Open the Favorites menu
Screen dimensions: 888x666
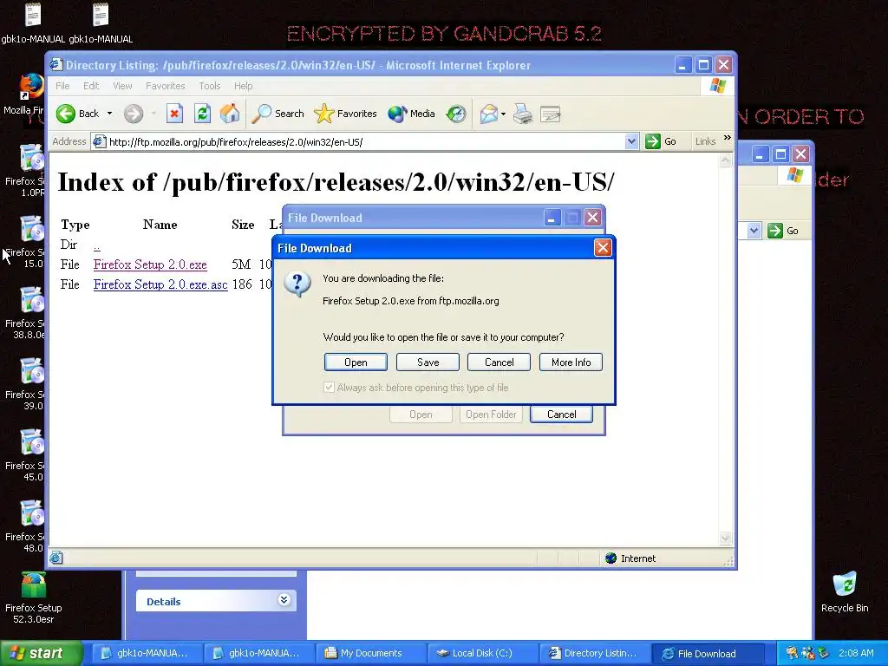(x=166, y=86)
